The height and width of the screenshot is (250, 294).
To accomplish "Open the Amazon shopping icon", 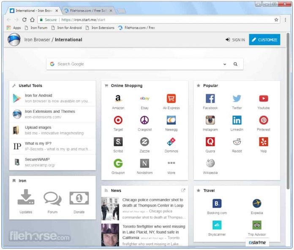I will [118, 99].
